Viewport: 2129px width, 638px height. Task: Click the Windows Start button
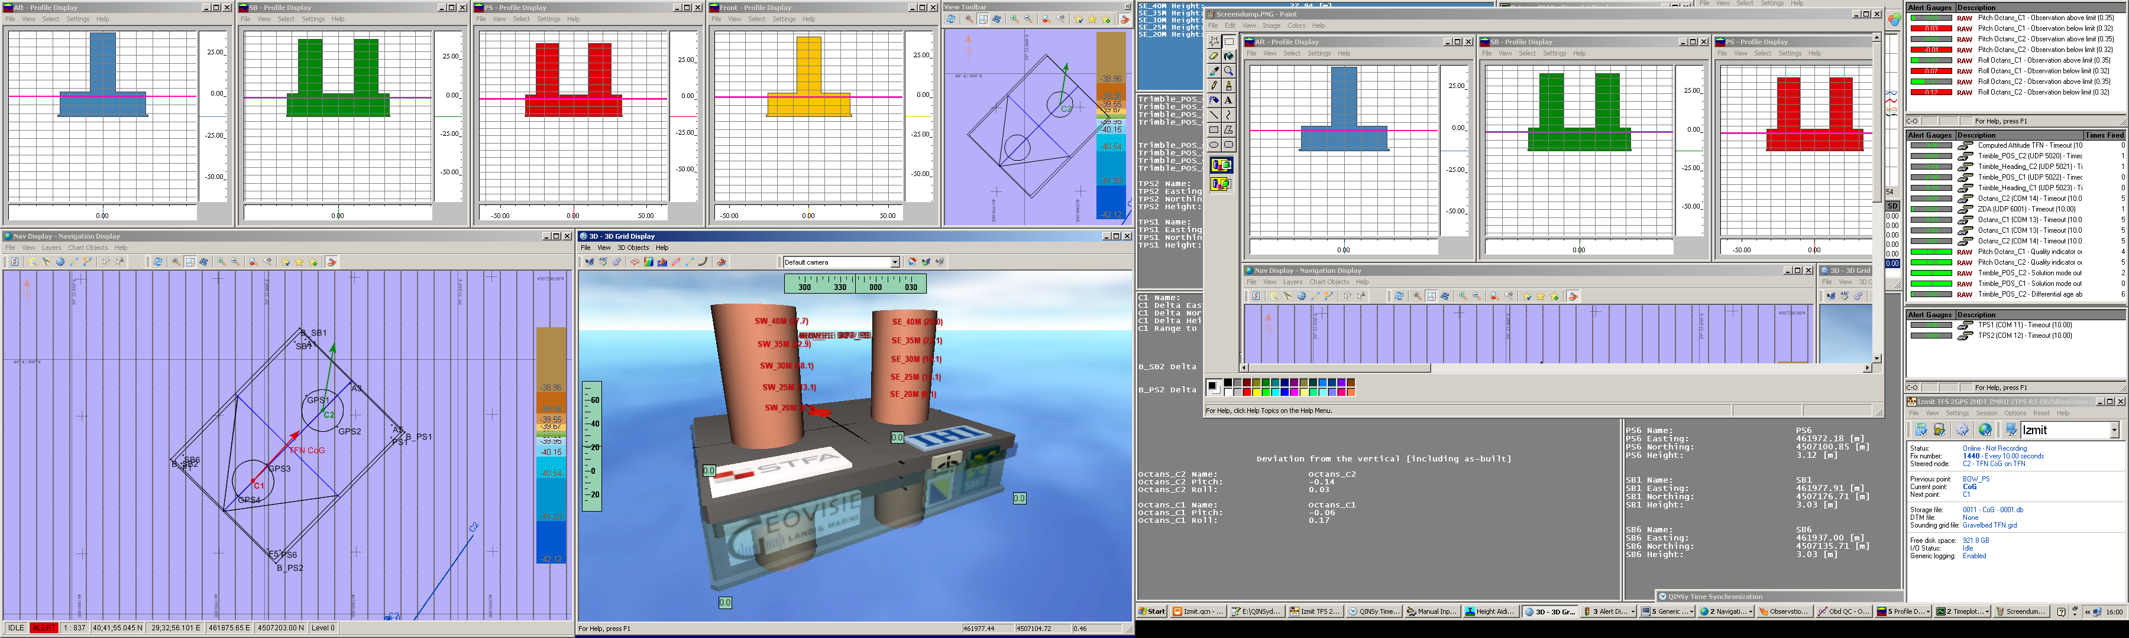pos(1152,611)
